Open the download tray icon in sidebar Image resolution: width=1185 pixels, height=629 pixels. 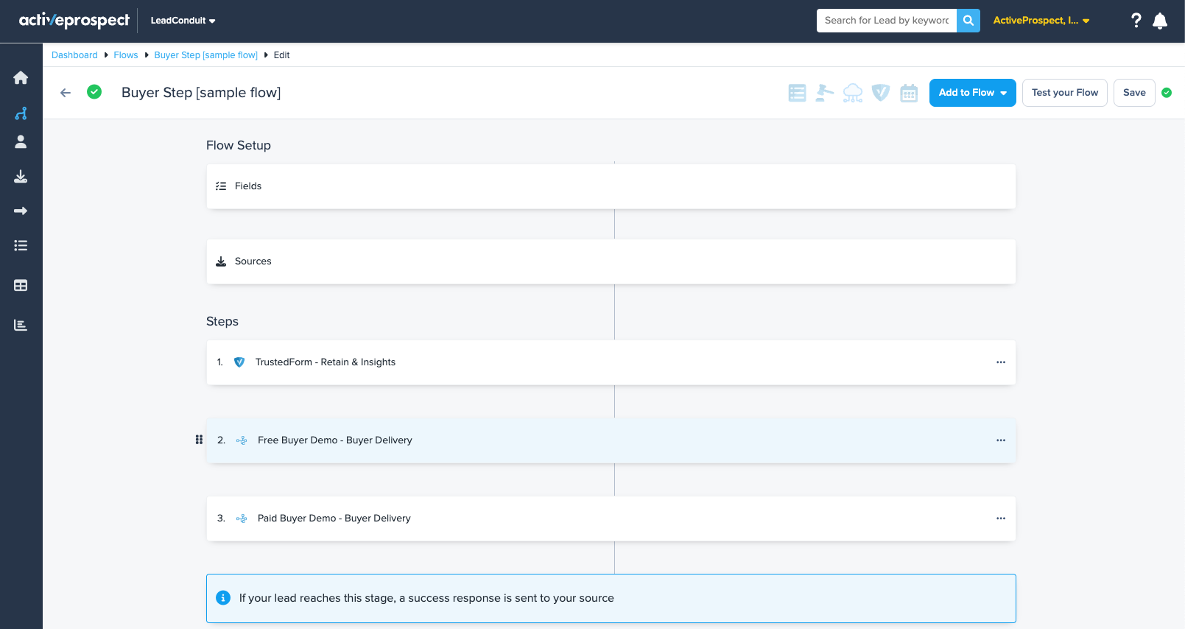point(21,176)
